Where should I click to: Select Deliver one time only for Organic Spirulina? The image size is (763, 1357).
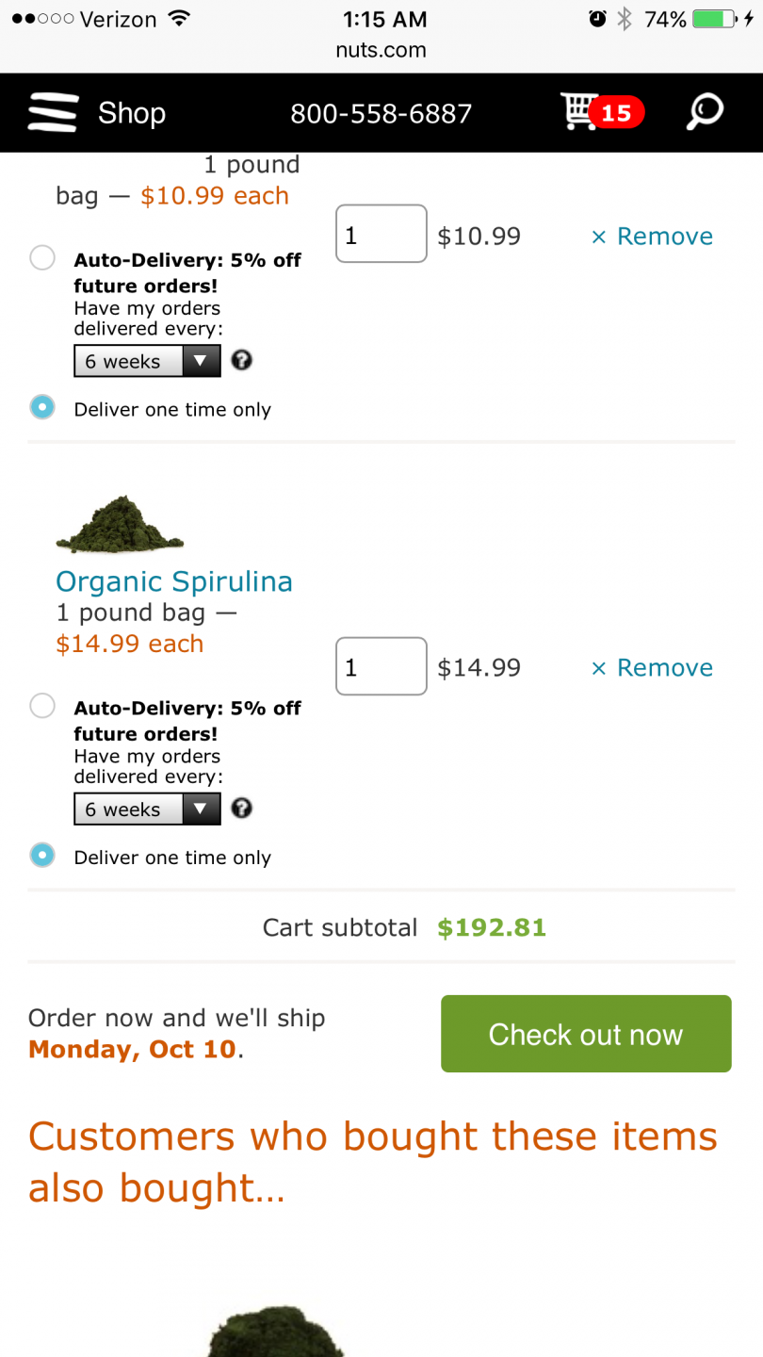coord(42,855)
